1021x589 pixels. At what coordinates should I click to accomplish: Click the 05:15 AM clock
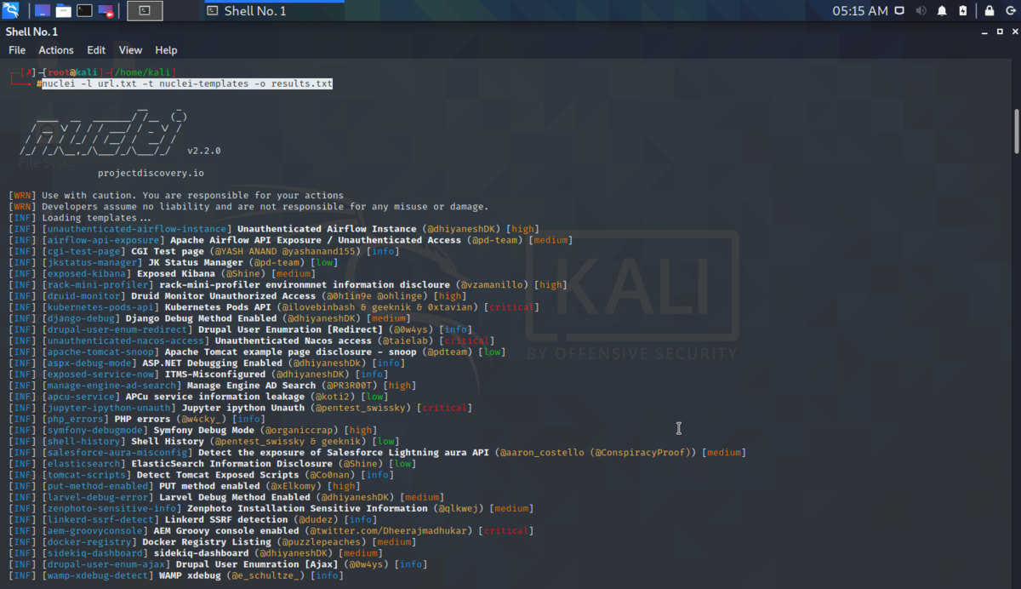[860, 11]
